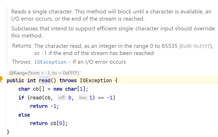Click the public keyword in the signature
This screenshot has height=137, width=218.
(x=15, y=80)
